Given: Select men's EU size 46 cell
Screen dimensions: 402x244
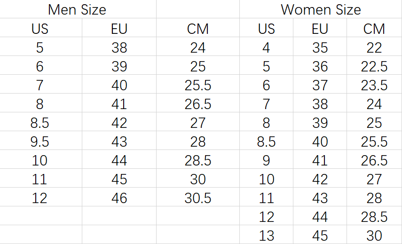Looking at the screenshot, I should click(119, 198).
